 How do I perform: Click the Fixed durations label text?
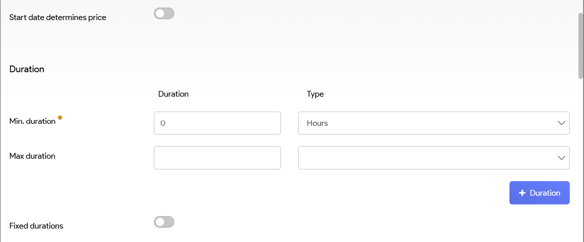(x=36, y=226)
